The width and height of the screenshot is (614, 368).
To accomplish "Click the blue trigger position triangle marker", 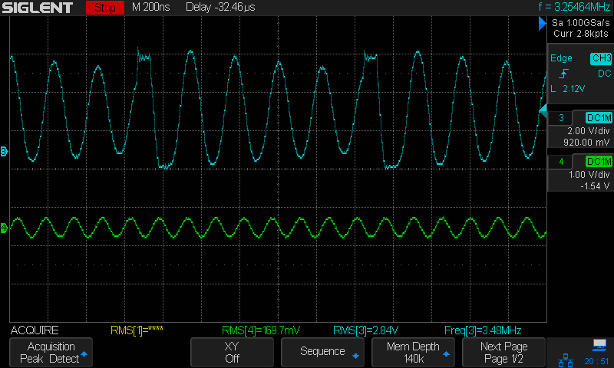I will tap(542, 25).
